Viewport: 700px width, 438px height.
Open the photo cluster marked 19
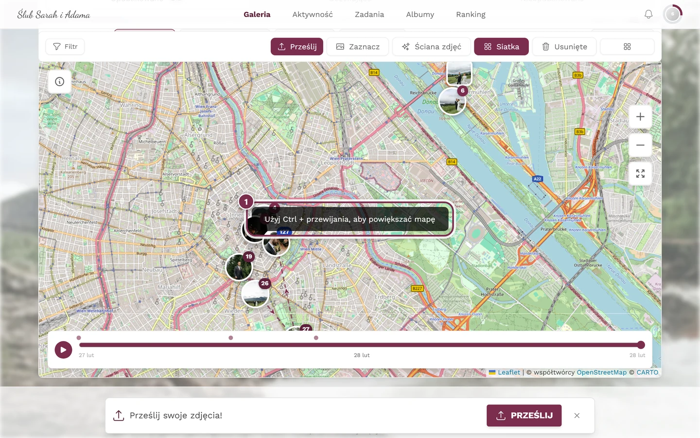pyautogui.click(x=239, y=266)
